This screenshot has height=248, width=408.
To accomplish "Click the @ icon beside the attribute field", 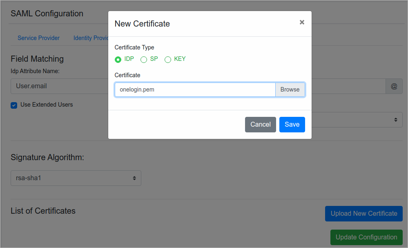I will pos(394,86).
